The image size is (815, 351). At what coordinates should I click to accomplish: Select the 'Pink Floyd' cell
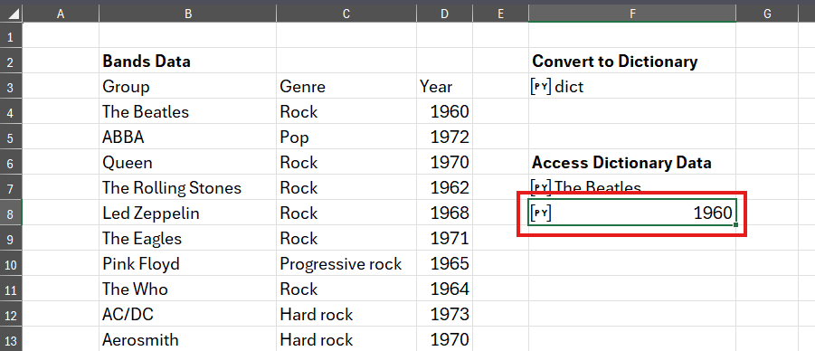pos(187,263)
